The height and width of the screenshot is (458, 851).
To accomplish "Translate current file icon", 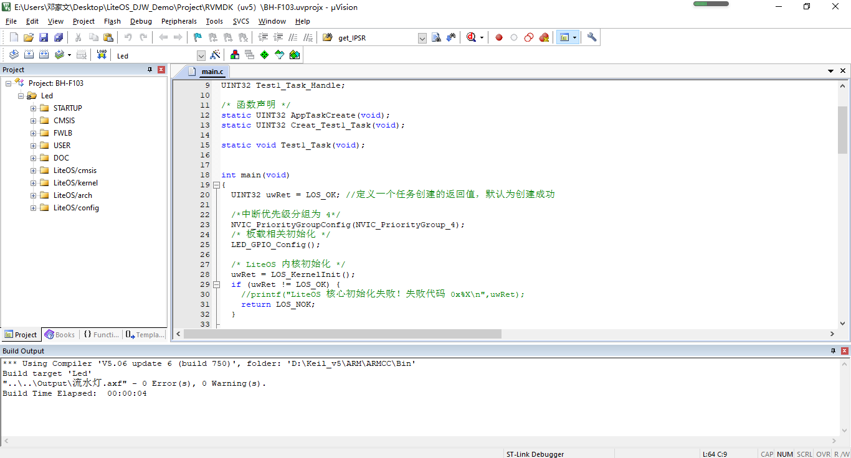I will point(14,55).
